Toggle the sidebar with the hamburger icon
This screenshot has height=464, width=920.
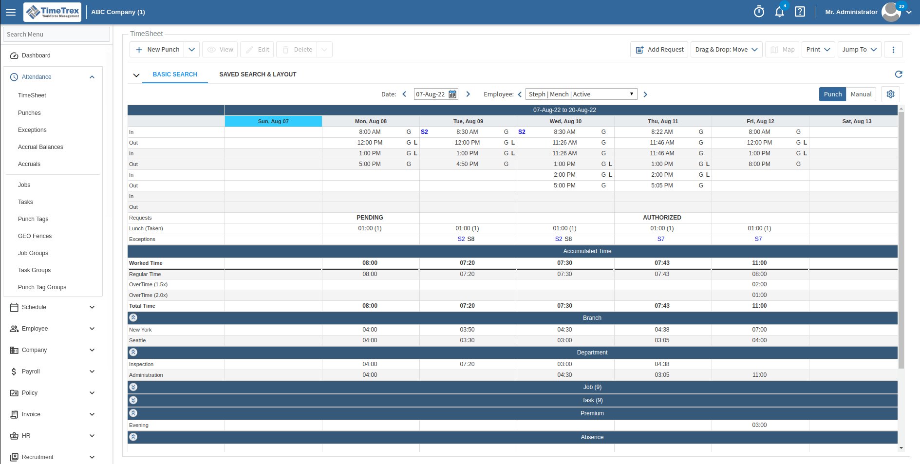(x=10, y=12)
